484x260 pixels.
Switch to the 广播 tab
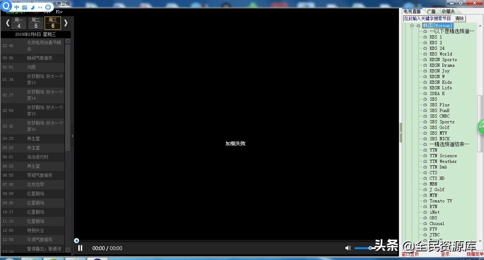431,11
